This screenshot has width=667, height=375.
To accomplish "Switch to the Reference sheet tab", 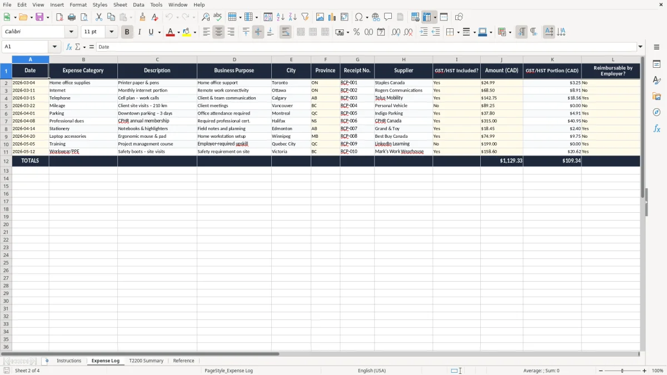I will tap(183, 361).
